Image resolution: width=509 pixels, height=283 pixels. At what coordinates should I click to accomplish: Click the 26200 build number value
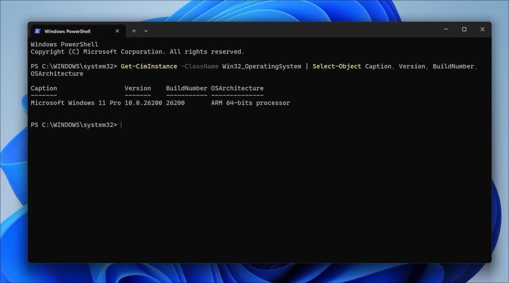click(175, 103)
